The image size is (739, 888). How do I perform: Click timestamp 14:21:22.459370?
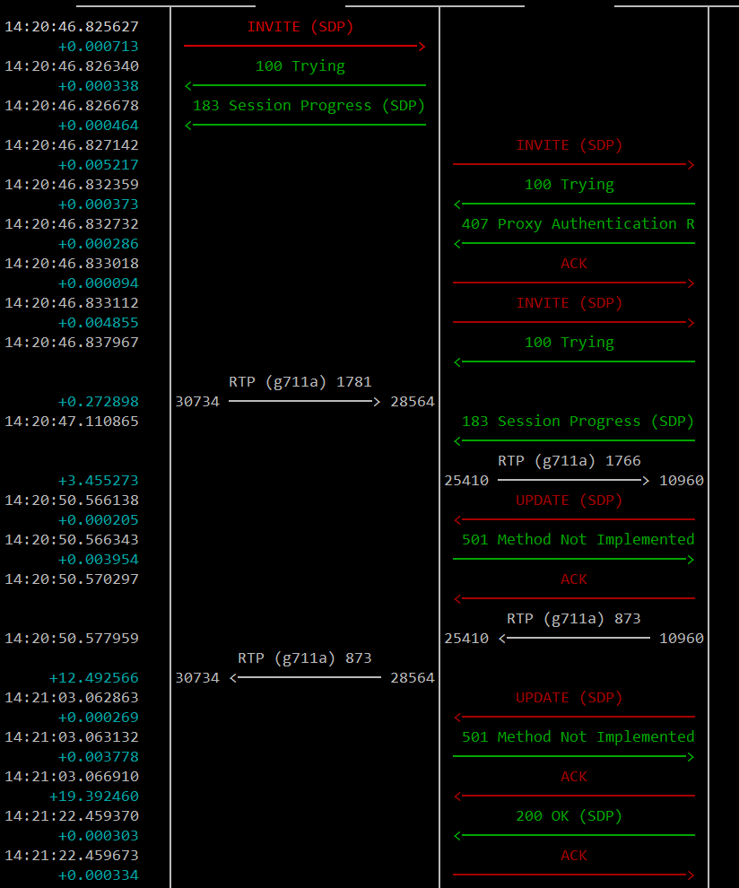tap(72, 816)
